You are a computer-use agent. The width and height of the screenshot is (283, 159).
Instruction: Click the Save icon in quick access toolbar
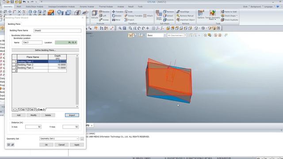12,2
